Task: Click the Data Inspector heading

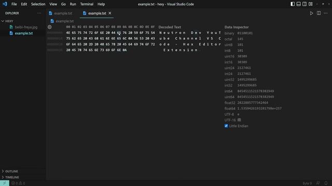Action: (237, 27)
